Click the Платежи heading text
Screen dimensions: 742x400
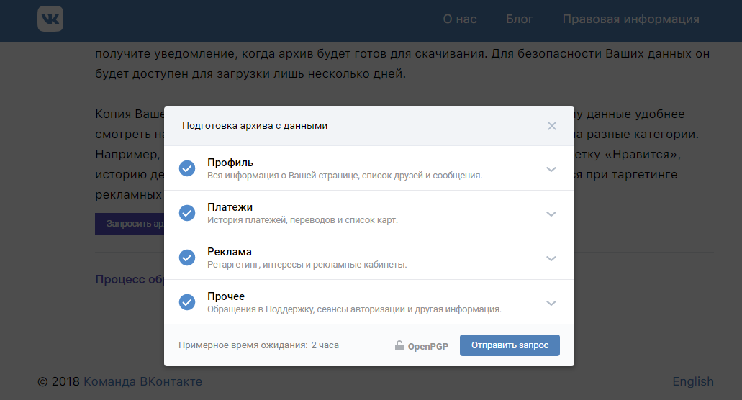tap(230, 207)
